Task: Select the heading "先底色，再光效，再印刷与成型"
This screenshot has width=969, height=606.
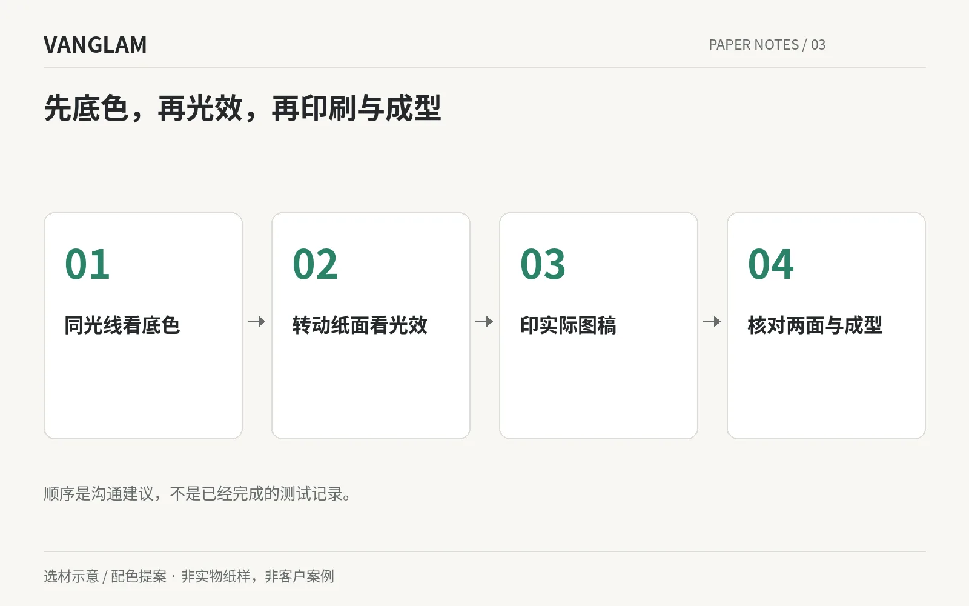Action: [242, 108]
